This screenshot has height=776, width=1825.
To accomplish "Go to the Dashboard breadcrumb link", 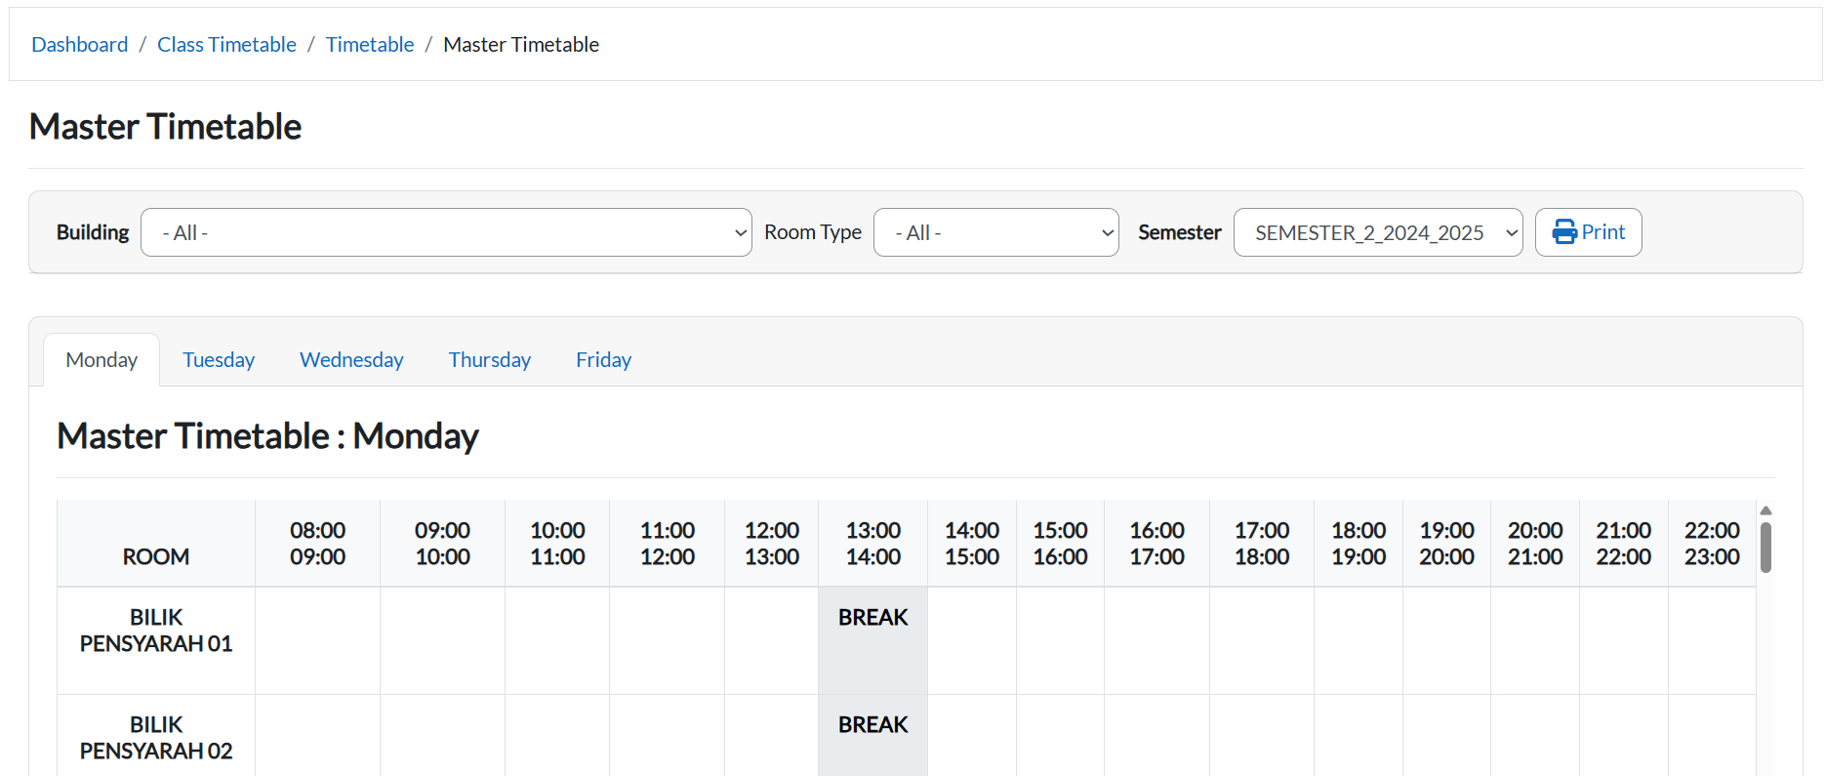I will [x=80, y=45].
